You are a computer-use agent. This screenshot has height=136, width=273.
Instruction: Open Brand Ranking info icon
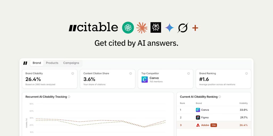click(246, 74)
